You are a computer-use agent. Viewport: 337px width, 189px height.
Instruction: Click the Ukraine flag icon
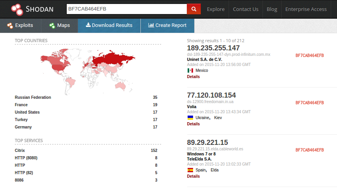(x=190, y=118)
